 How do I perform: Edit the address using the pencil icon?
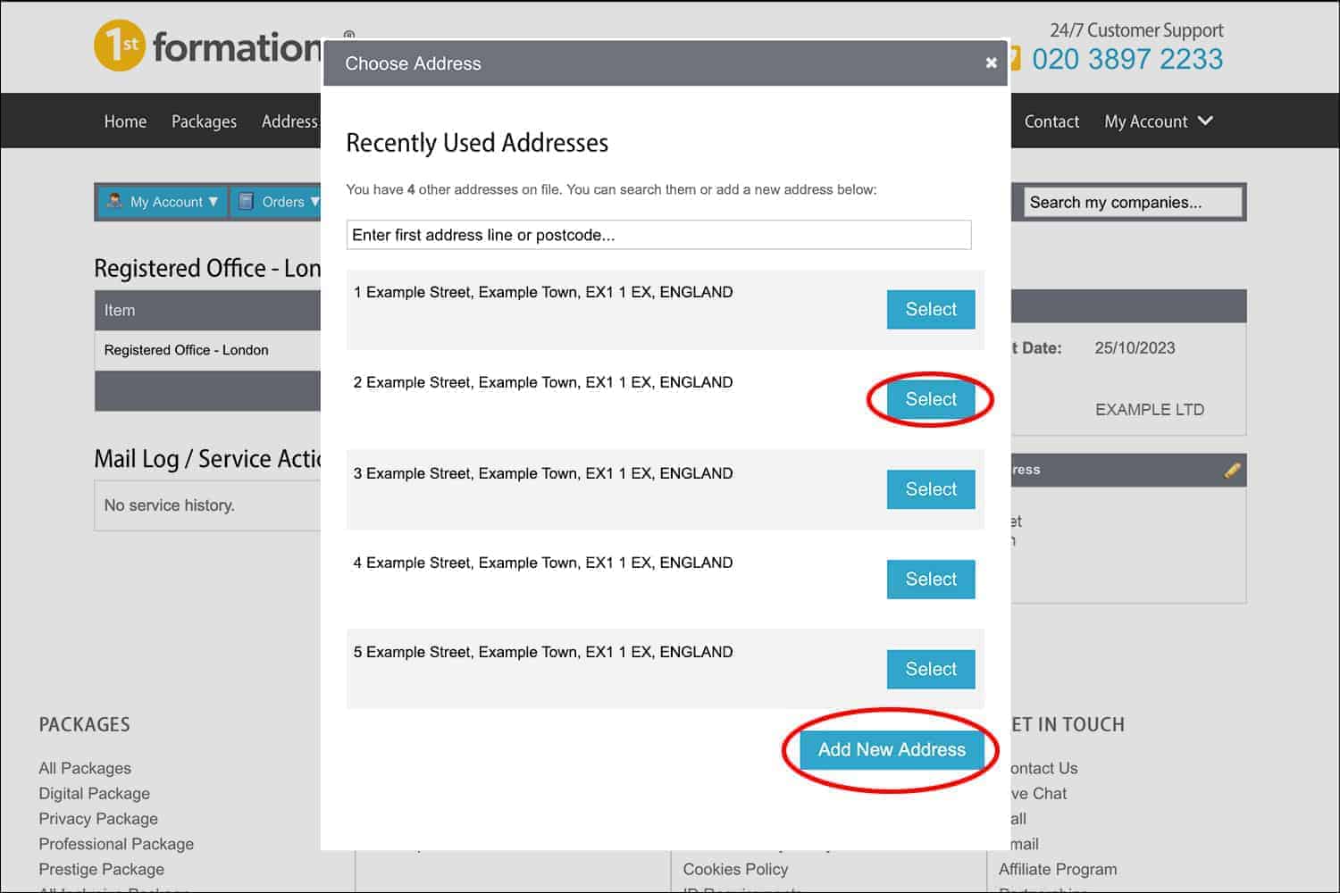click(x=1233, y=470)
